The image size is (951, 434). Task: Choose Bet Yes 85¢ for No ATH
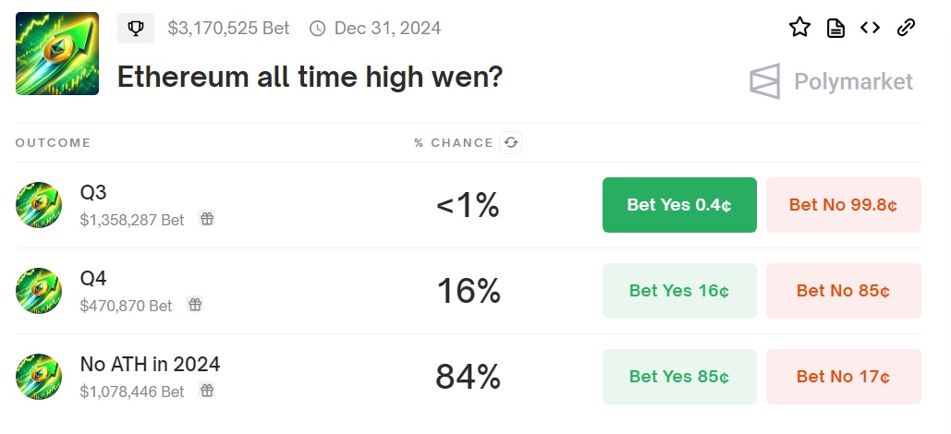(679, 377)
